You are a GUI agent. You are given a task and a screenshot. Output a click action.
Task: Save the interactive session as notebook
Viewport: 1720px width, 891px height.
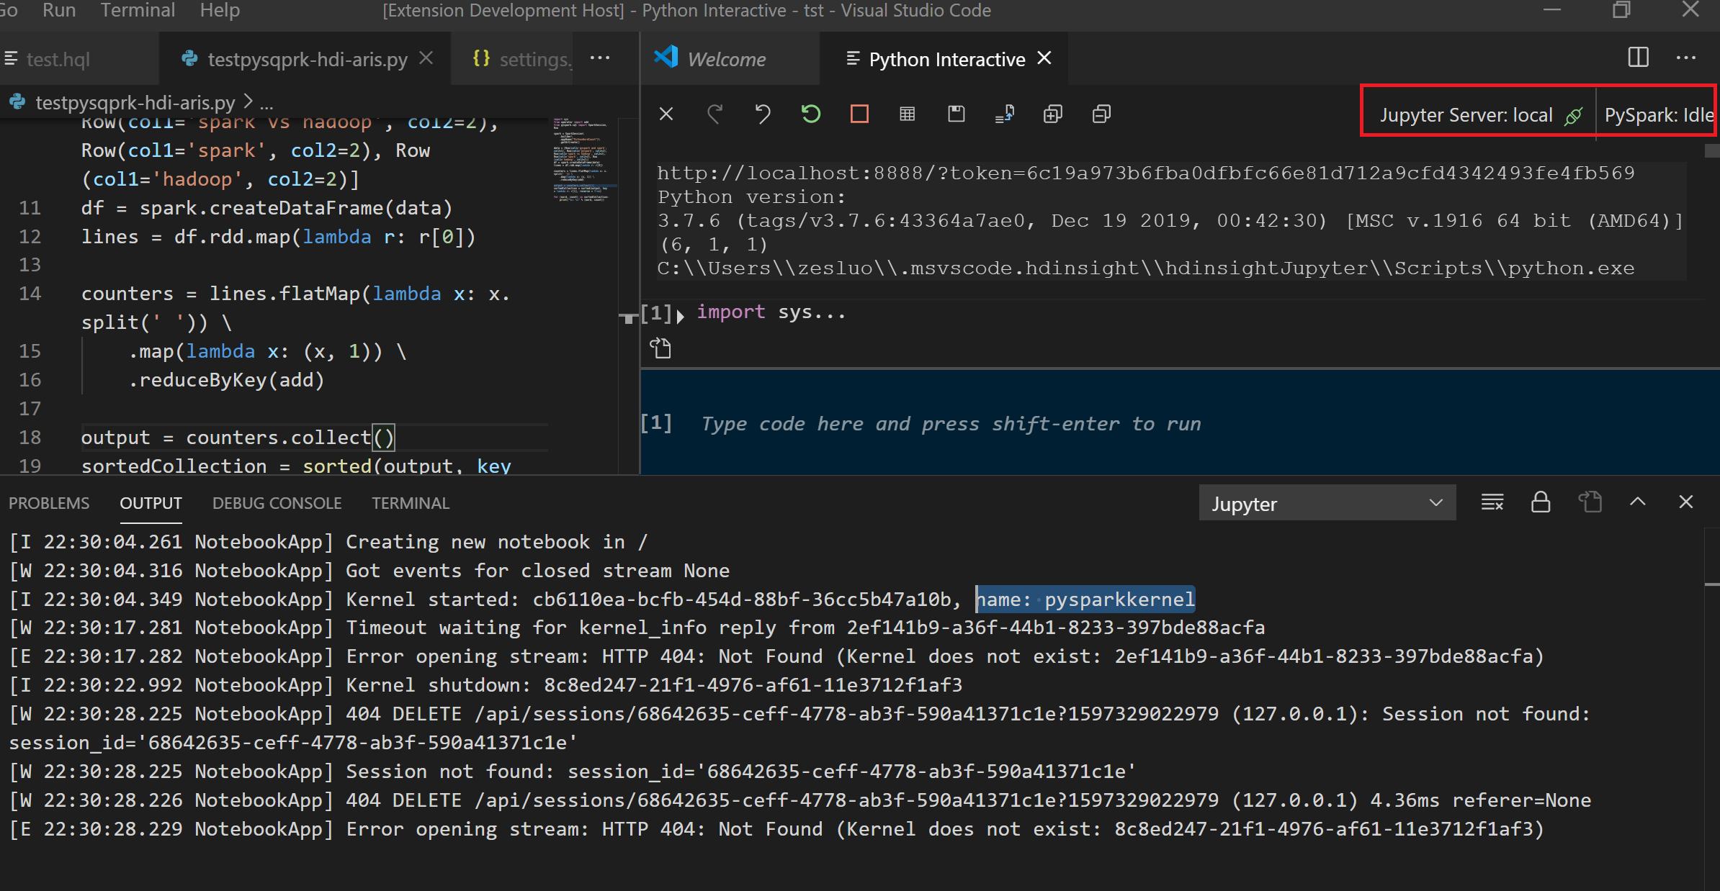tap(956, 114)
